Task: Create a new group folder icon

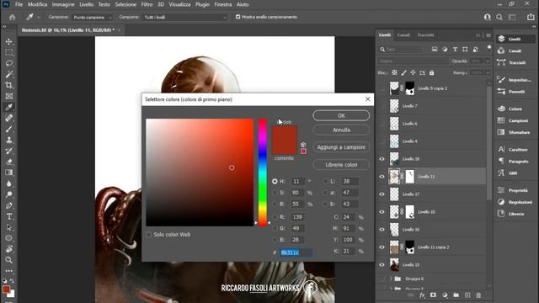Action: [x=456, y=295]
